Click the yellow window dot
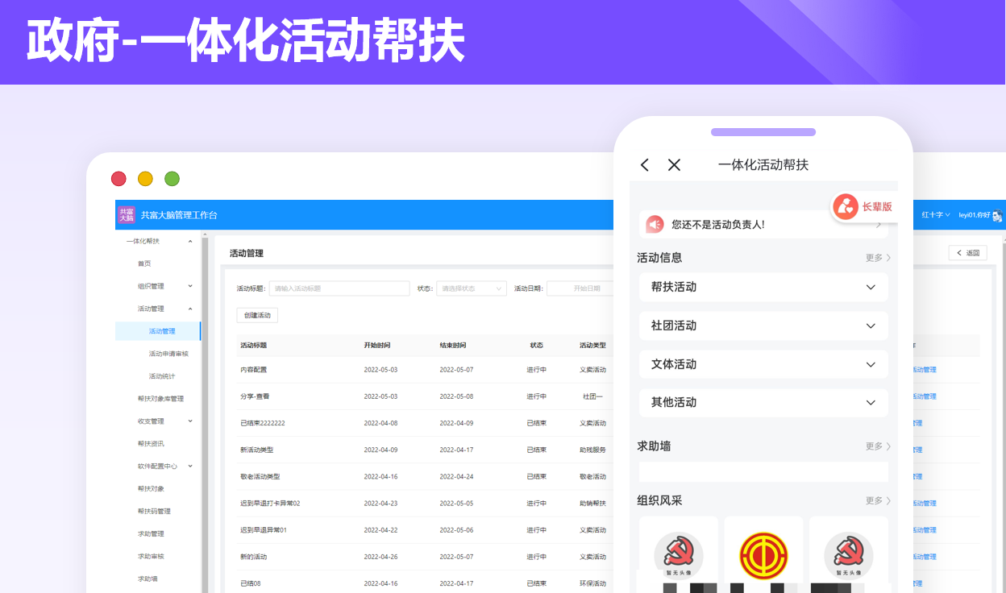This screenshot has height=593, width=1006. [145, 179]
